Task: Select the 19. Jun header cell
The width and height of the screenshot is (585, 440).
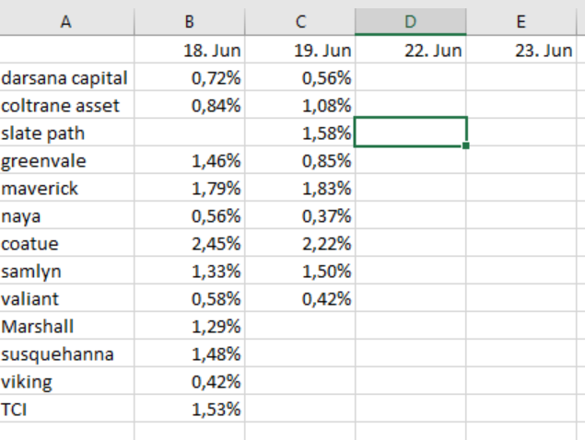Action: 299,51
